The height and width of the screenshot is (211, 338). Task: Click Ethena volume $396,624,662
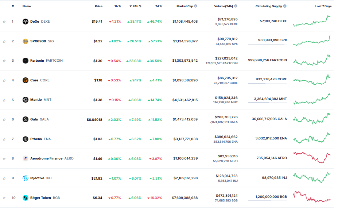[x=226, y=137]
